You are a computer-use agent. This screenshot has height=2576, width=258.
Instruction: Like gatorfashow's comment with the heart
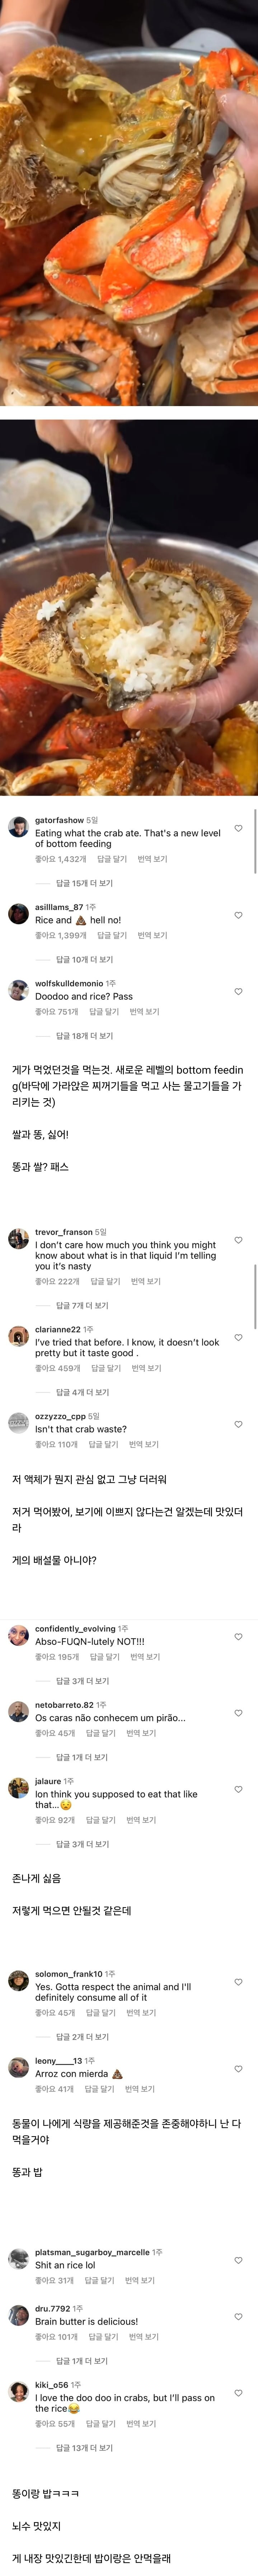click(238, 828)
